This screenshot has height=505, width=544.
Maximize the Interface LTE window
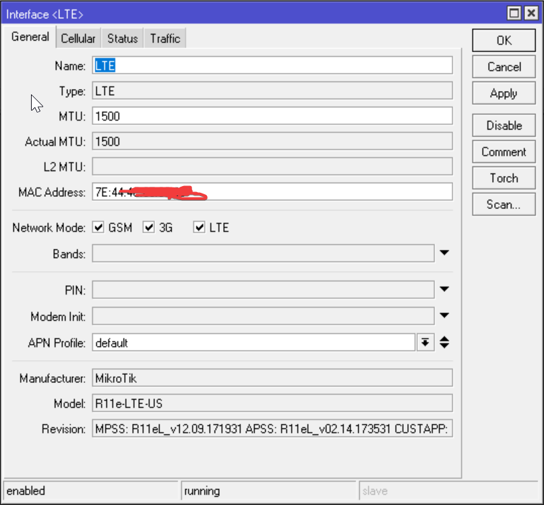point(514,13)
